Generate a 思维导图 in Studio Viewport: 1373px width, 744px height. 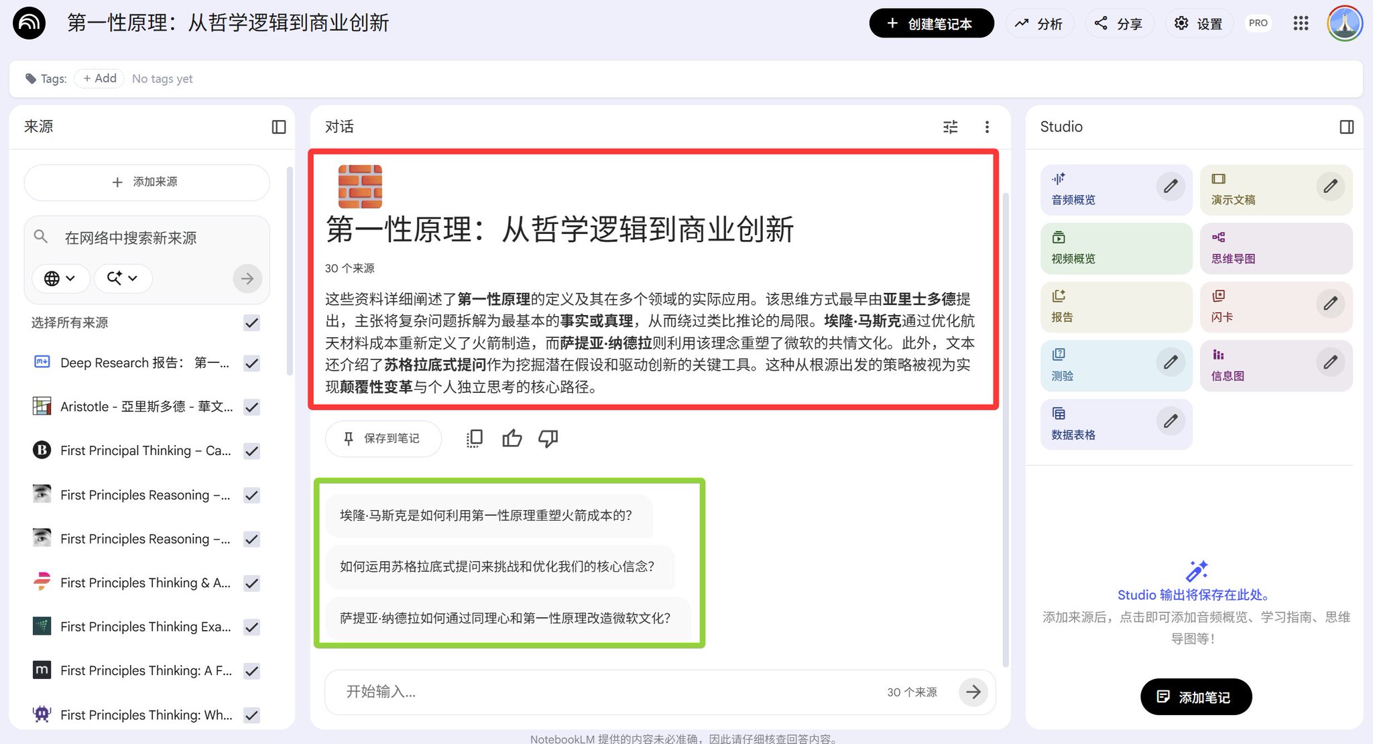pos(1276,249)
